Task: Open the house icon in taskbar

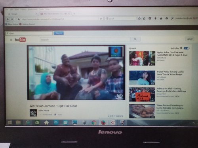Action: click(x=46, y=123)
